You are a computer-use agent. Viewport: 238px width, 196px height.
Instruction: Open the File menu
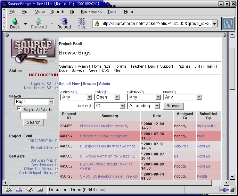point(13,12)
